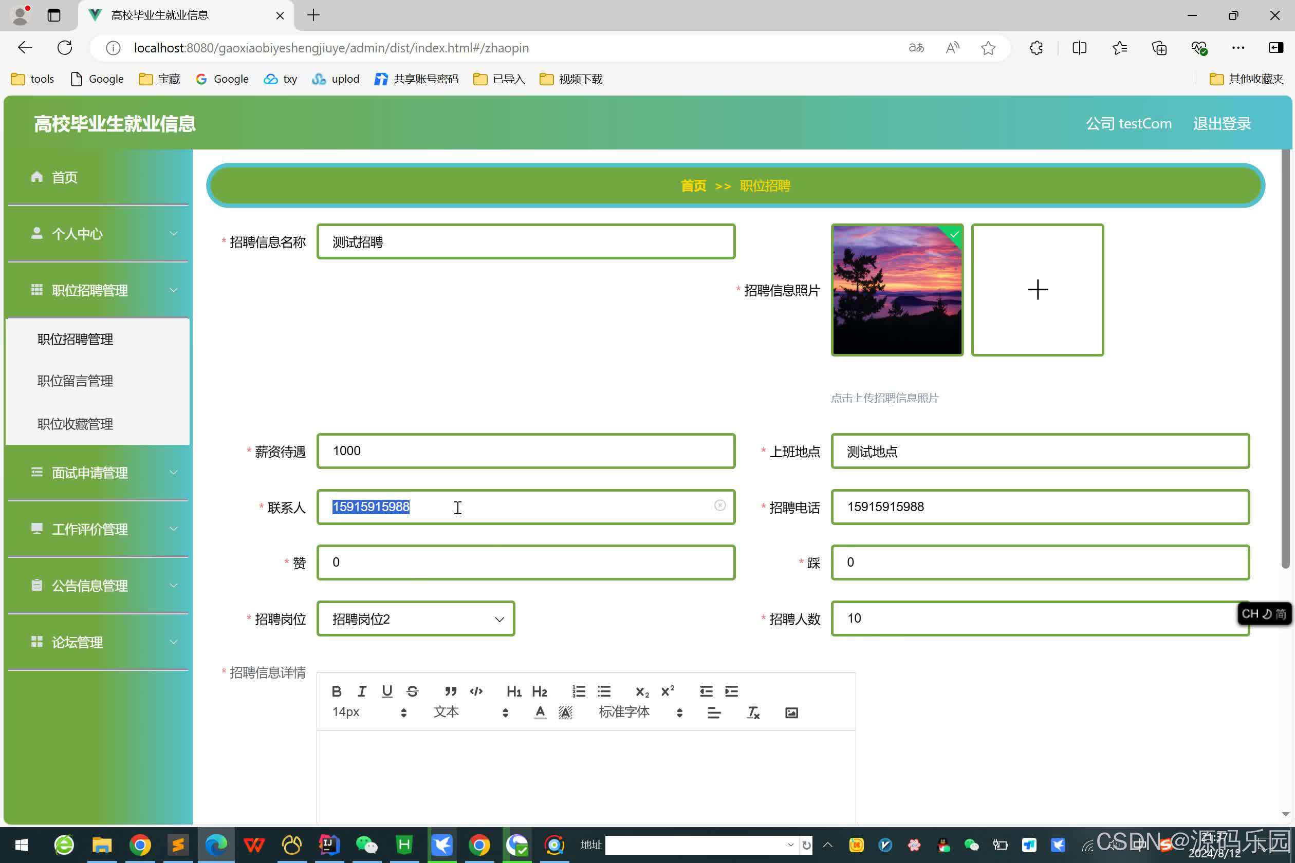Click the 退出登录 link
This screenshot has width=1295, height=863.
(1221, 123)
